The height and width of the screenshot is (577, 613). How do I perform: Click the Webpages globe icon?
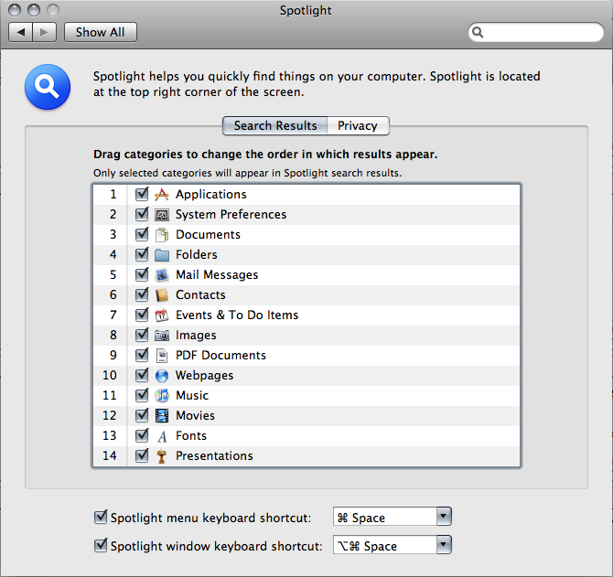[161, 376]
